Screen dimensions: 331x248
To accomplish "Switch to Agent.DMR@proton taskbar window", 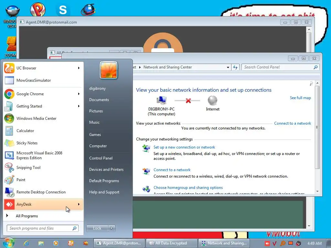I will point(119,243).
